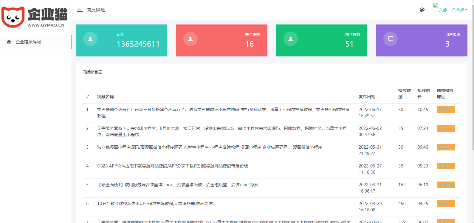The width and height of the screenshot is (474, 223).
Task: Open 视频地址 button for video row 2
Action: (446, 128)
